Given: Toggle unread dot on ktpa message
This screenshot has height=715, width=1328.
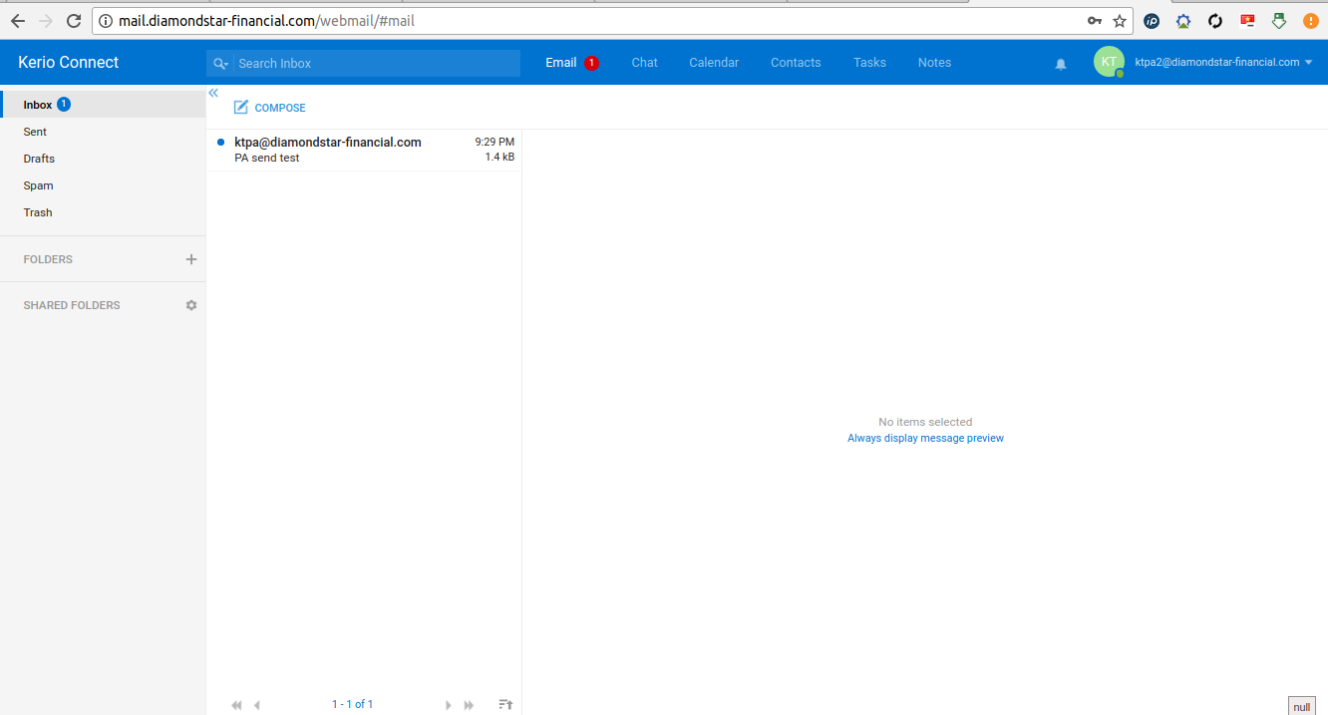Looking at the screenshot, I should pos(220,142).
